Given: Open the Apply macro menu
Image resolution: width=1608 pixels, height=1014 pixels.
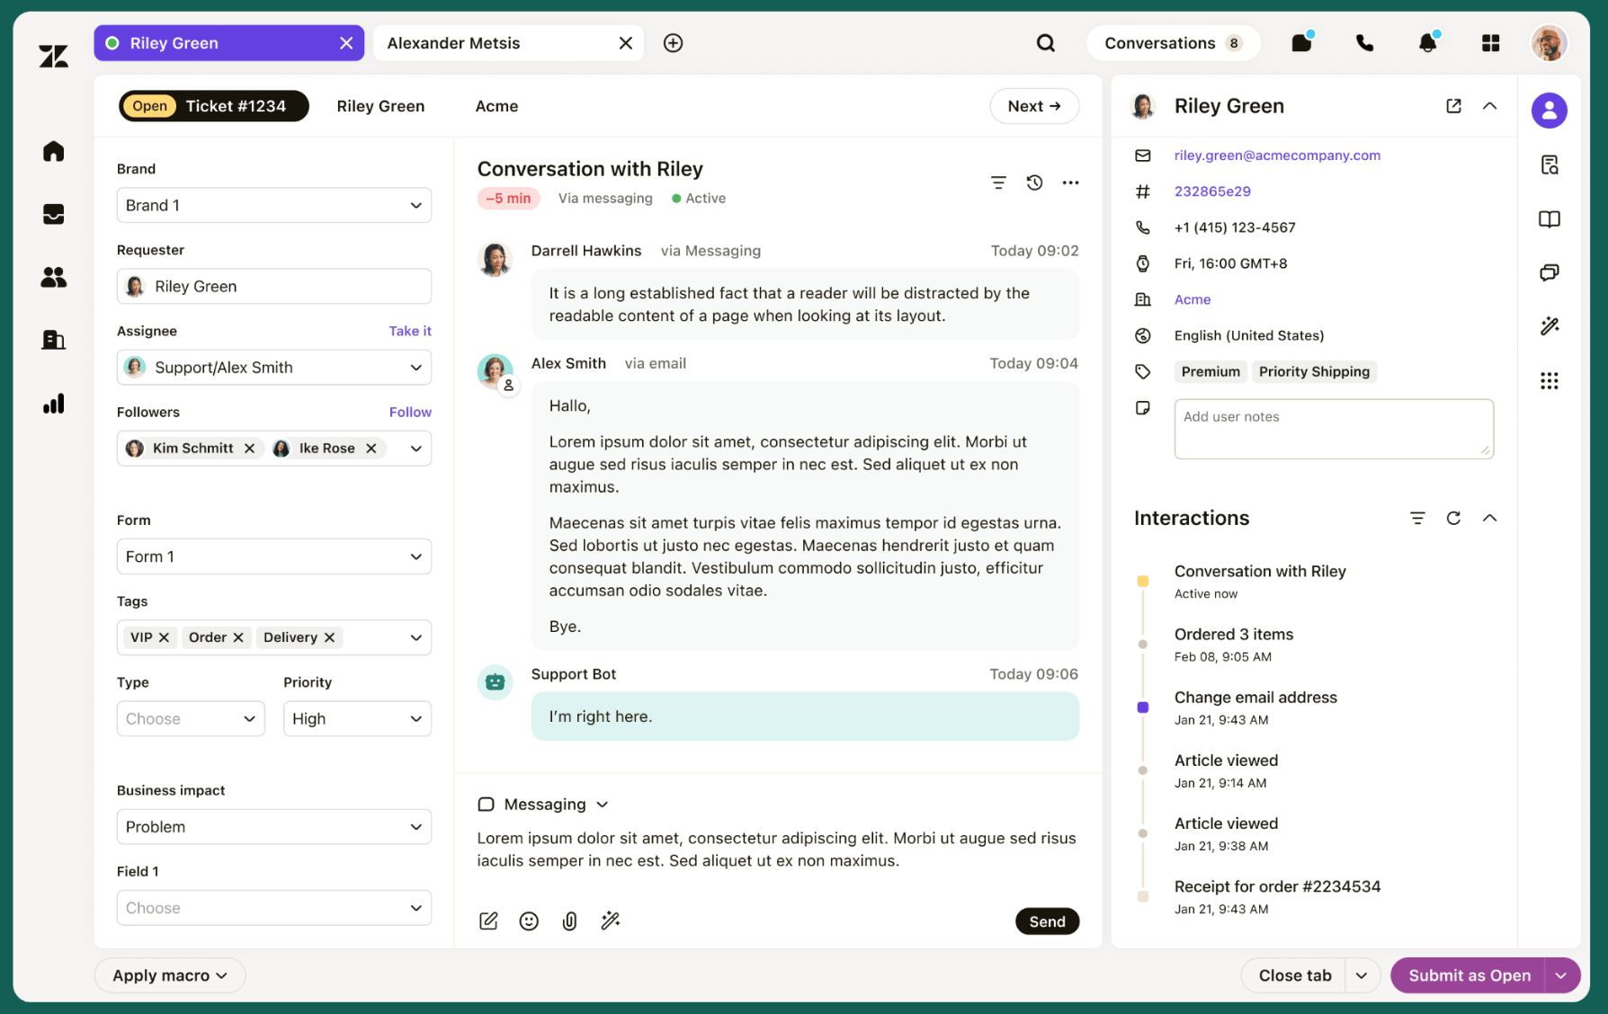Looking at the screenshot, I should 169,975.
